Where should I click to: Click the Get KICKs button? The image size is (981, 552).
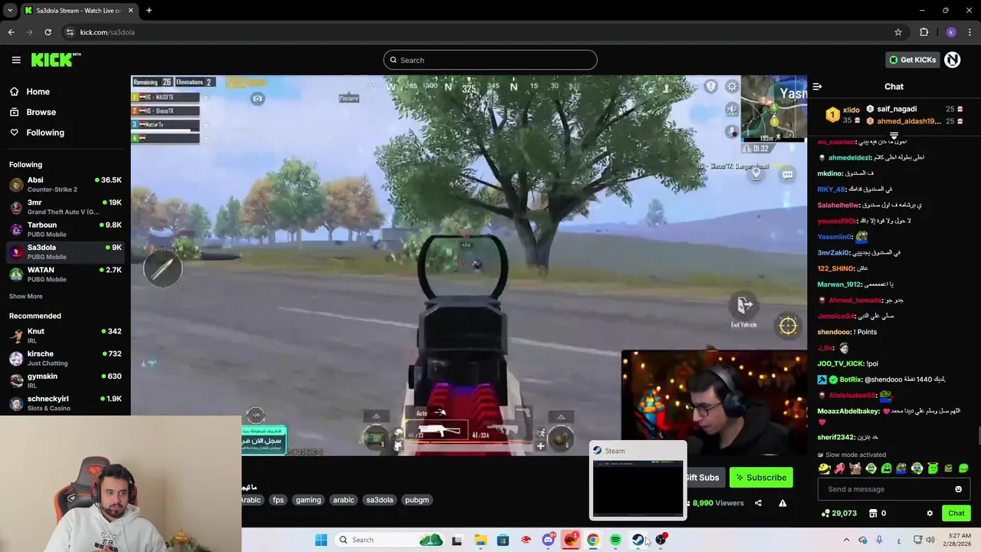[912, 60]
